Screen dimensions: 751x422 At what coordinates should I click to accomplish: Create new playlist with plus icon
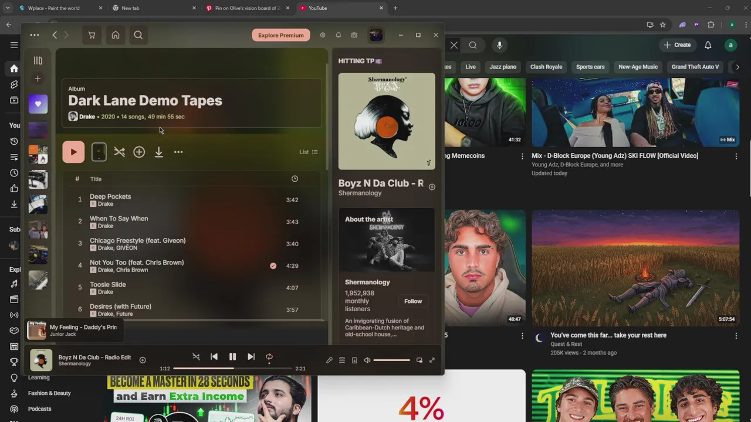(38, 79)
